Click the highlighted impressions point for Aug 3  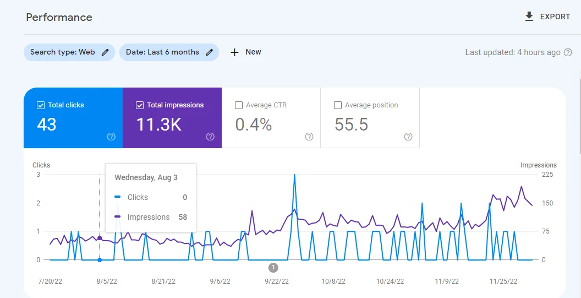click(99, 238)
